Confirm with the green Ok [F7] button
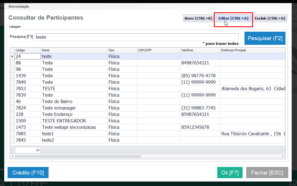Viewport: 297px width, 186px height. [230, 173]
